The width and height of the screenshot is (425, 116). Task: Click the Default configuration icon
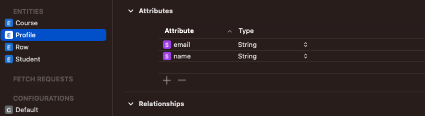9,110
